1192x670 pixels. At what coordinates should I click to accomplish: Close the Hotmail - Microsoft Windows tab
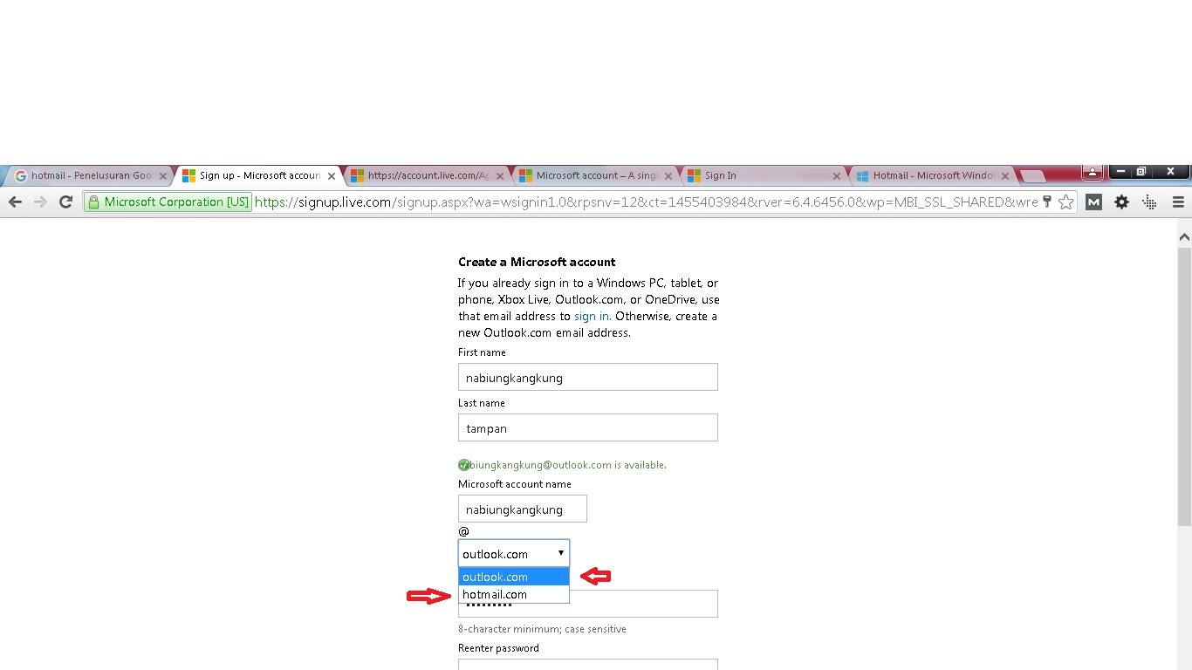point(1005,175)
